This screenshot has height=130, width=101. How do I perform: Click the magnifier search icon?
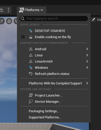[23, 19]
